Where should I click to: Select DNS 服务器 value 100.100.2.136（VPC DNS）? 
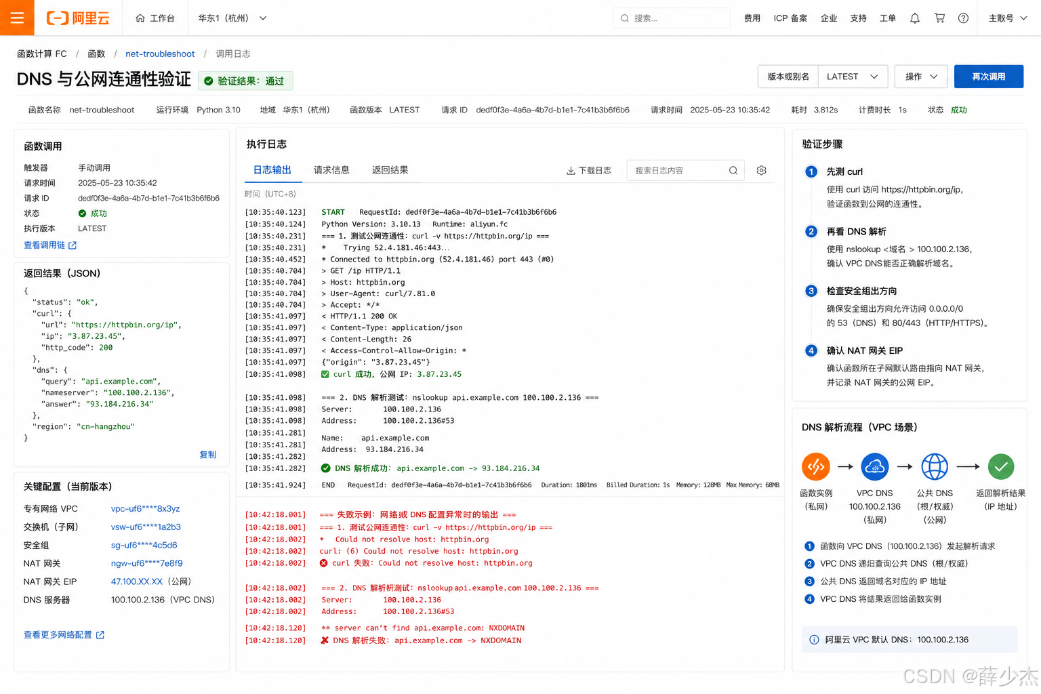(x=163, y=600)
